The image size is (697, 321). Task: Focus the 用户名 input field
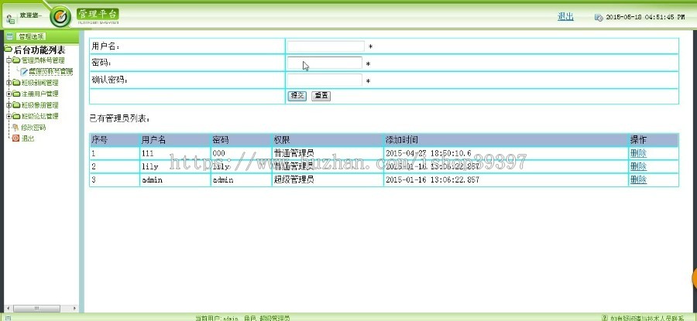coord(325,46)
